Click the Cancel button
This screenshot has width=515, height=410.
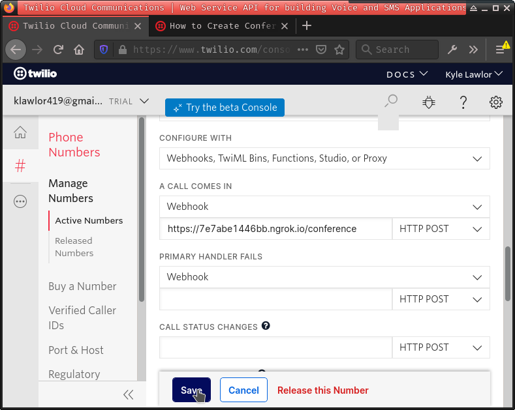pyautogui.click(x=243, y=390)
